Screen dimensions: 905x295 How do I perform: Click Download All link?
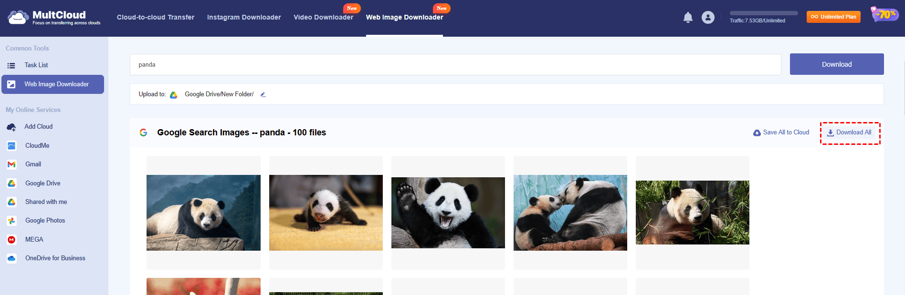click(x=850, y=132)
